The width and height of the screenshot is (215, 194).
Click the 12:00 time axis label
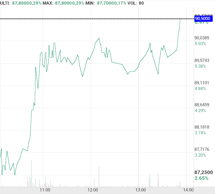coord(93,190)
